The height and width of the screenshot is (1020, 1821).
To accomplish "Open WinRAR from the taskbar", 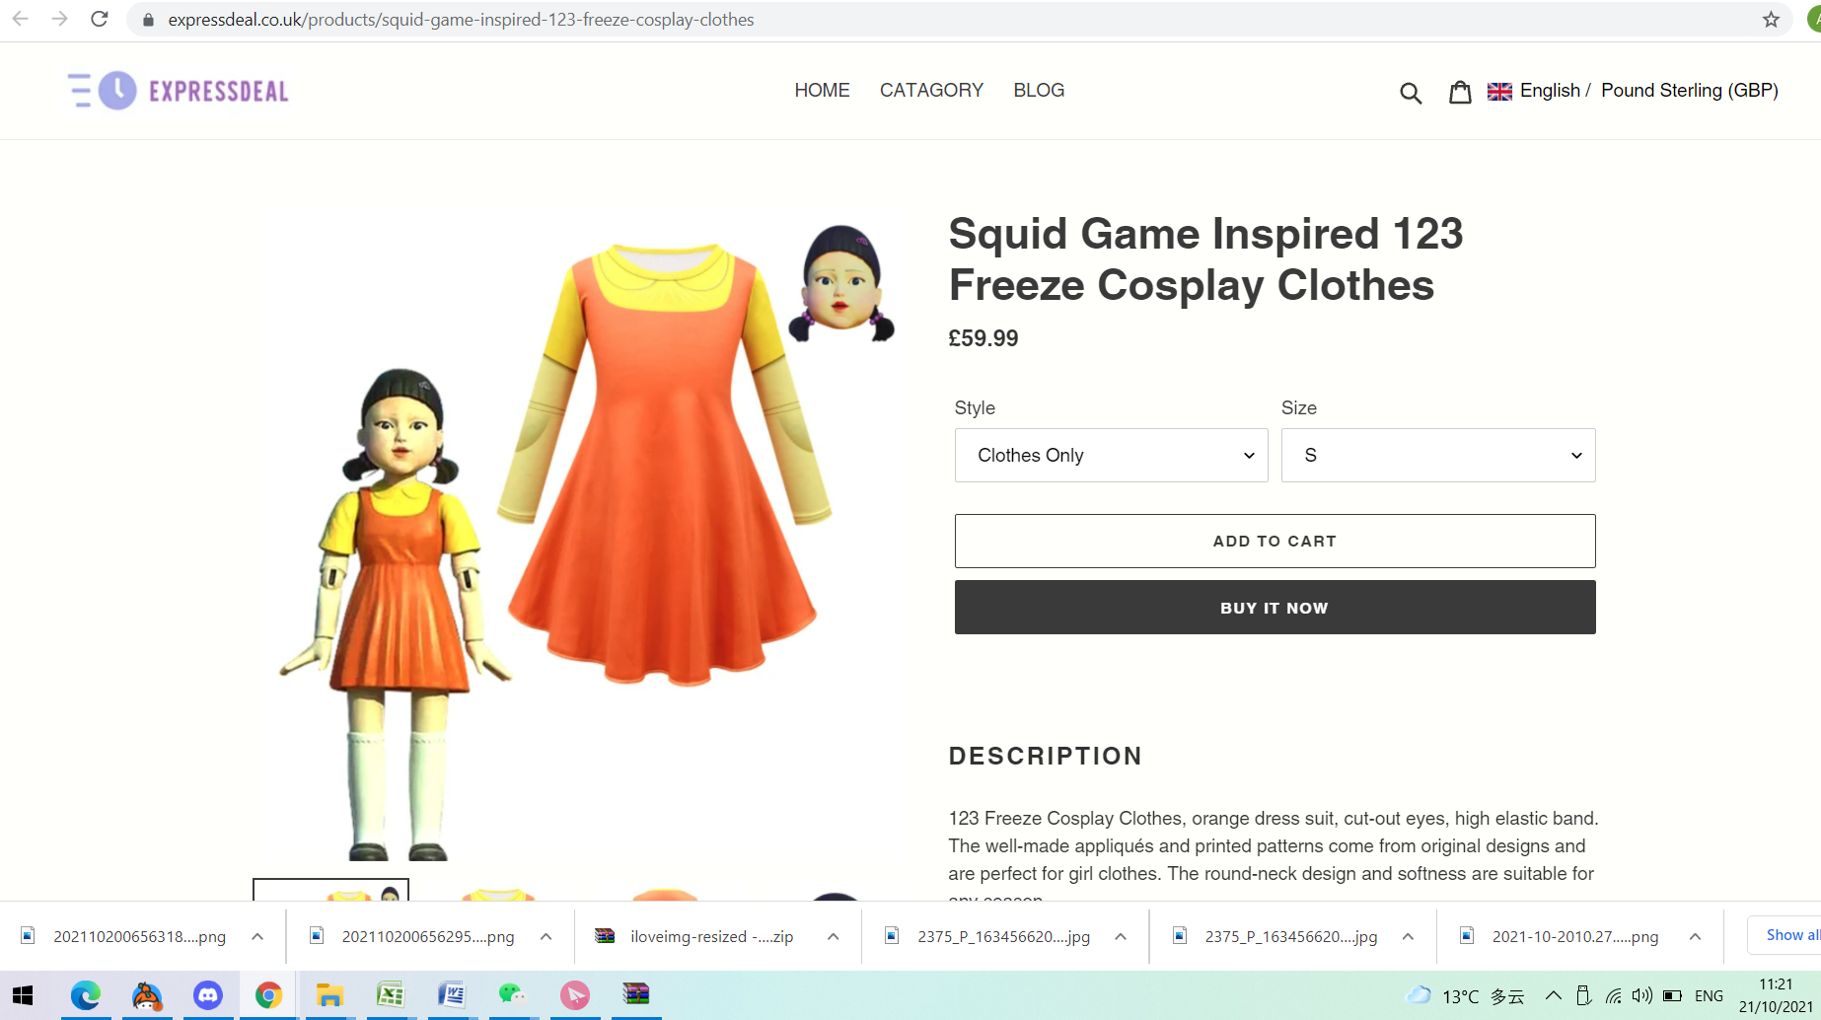I will click(636, 995).
